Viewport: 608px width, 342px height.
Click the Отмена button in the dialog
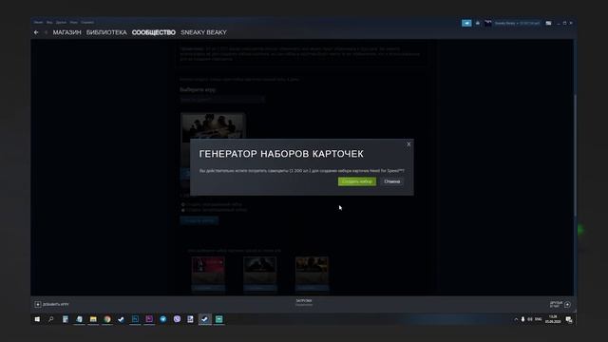391,181
